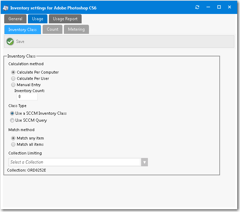Switch to Match all items
Screen dimensions: 240x212
click(14, 144)
